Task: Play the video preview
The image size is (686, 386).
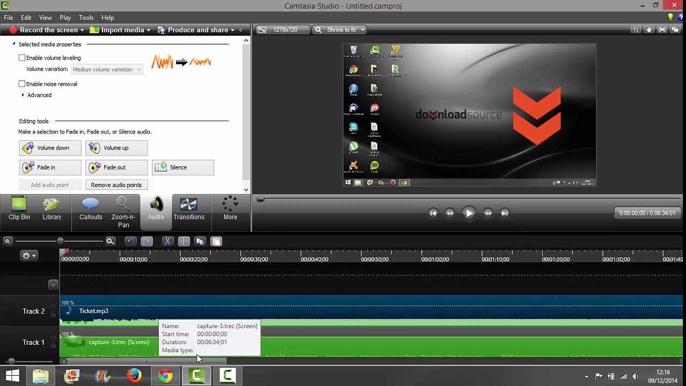Action: pyautogui.click(x=469, y=213)
